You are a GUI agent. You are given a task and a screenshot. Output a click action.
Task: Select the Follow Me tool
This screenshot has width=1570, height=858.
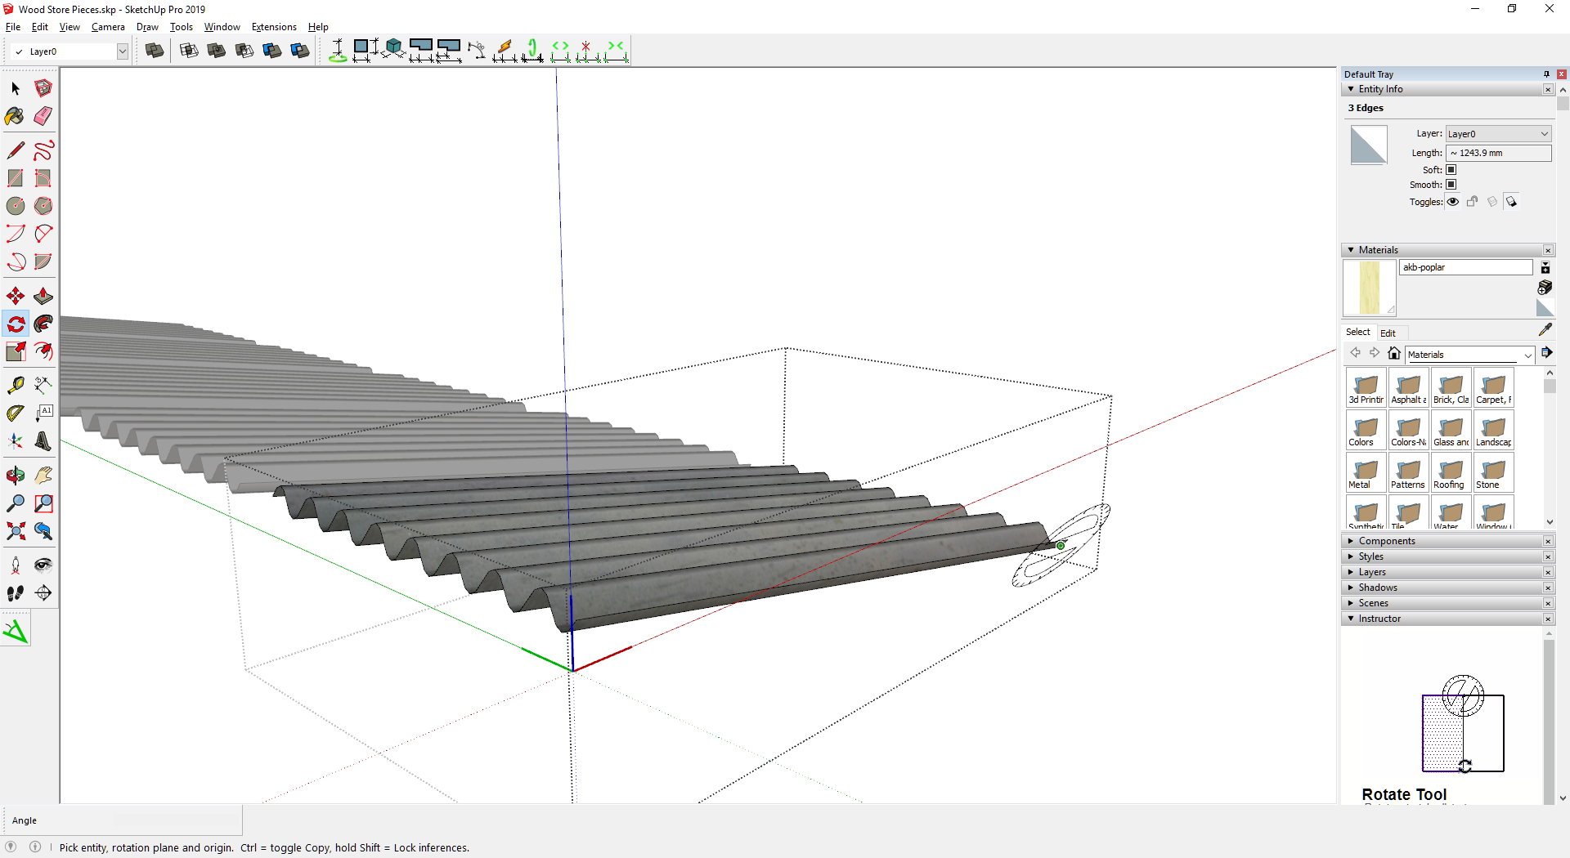(43, 324)
